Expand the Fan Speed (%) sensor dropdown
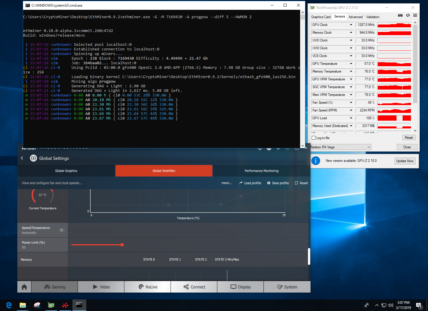428x311 pixels. [351, 103]
